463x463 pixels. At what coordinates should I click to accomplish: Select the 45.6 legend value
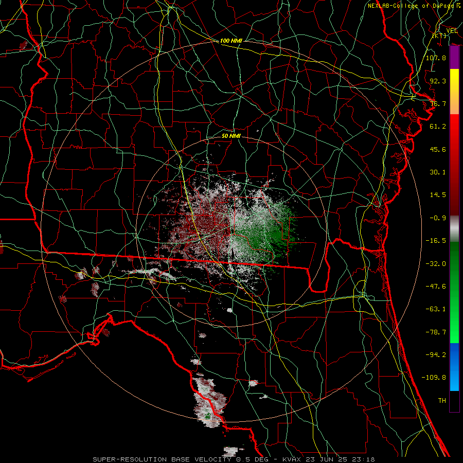tap(438, 149)
